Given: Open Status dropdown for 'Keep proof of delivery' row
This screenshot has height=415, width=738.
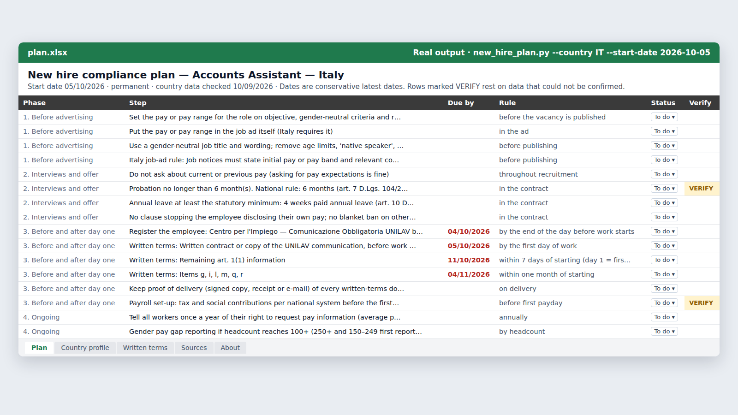Looking at the screenshot, I should [664, 289].
